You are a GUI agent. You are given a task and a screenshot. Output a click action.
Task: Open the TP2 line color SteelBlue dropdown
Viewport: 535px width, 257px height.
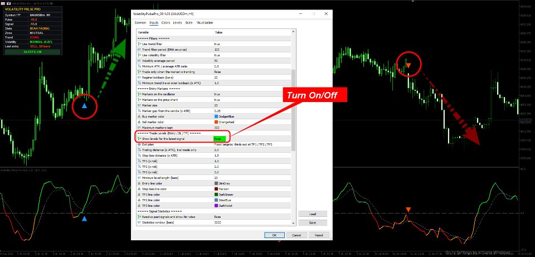coord(252,200)
